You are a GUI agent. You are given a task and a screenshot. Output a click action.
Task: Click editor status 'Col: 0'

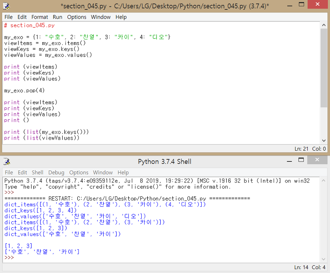319,149
